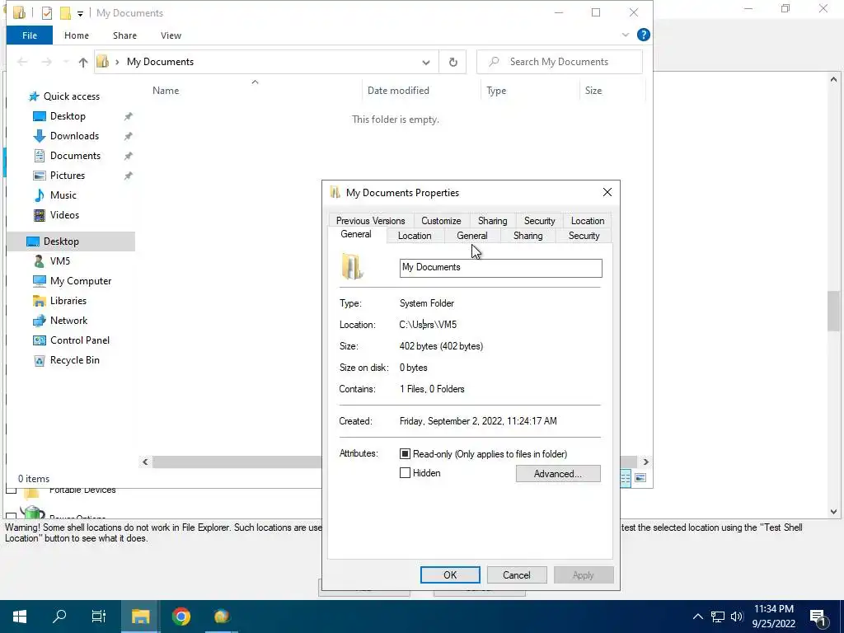Screen dimensions: 844x633
Task: Open Documents in the navigation pane
Action: pyautogui.click(x=75, y=156)
